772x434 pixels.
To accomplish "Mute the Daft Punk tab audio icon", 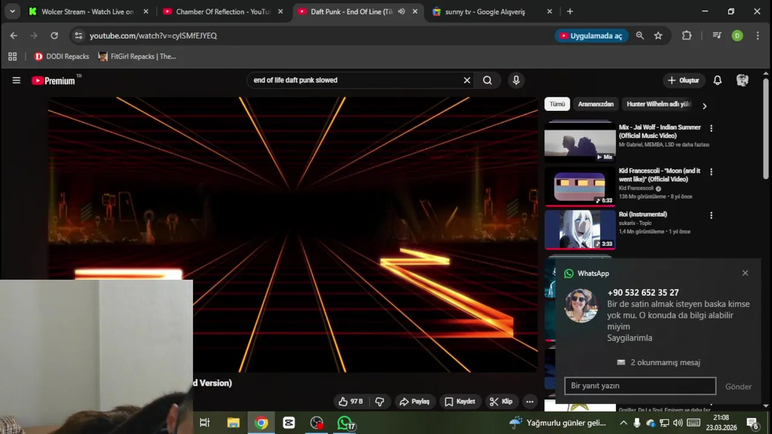I will point(401,11).
